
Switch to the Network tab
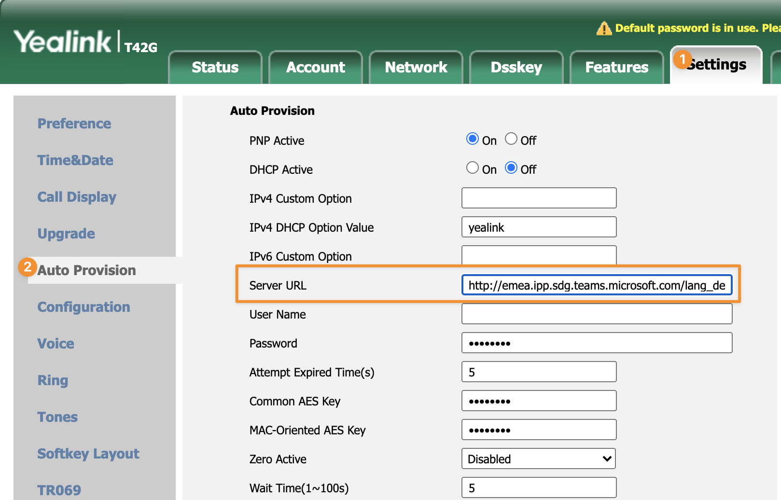click(x=416, y=68)
